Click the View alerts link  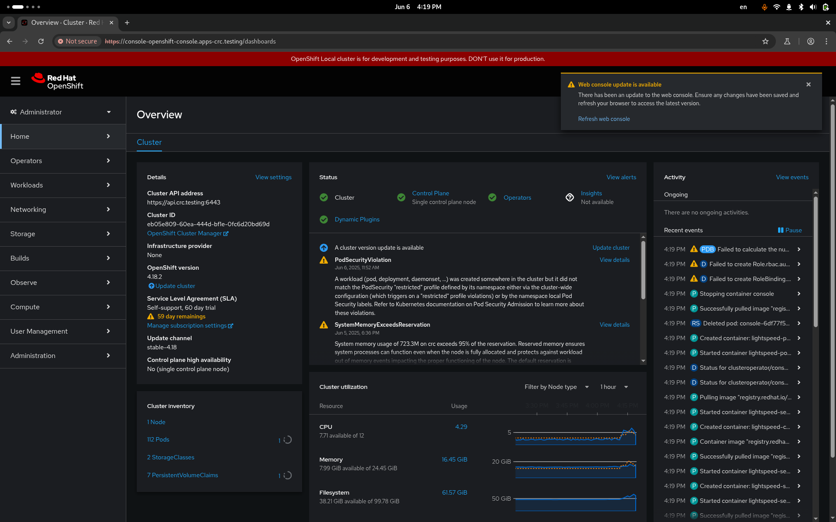[621, 177]
